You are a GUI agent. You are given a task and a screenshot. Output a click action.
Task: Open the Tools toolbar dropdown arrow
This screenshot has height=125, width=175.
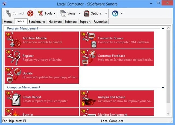click(54, 13)
